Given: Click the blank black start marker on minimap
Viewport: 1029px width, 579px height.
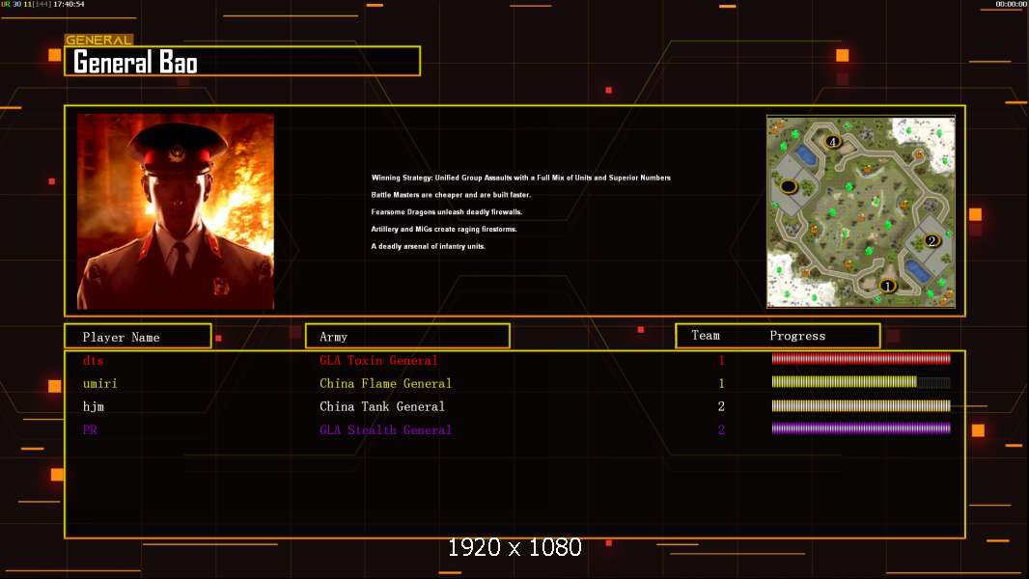Looking at the screenshot, I should coord(789,187).
